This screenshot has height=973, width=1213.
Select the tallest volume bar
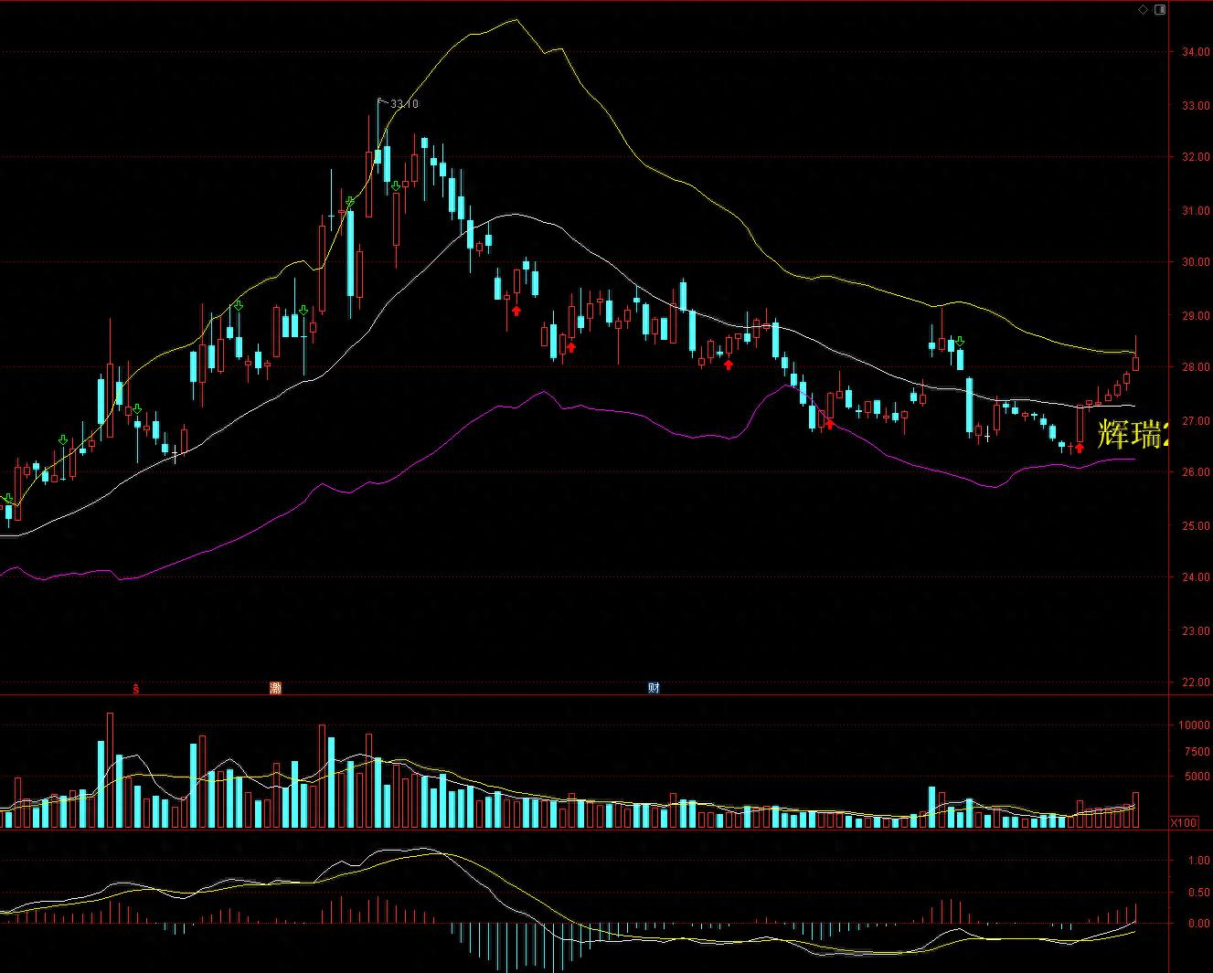point(111,770)
